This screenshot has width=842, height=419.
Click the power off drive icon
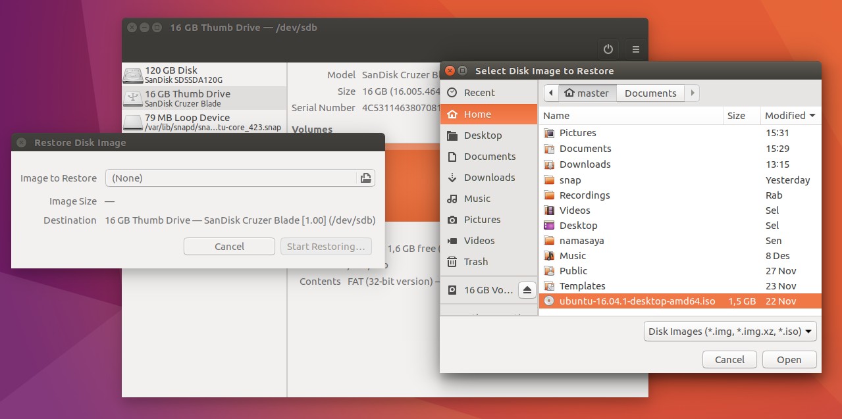coord(608,49)
